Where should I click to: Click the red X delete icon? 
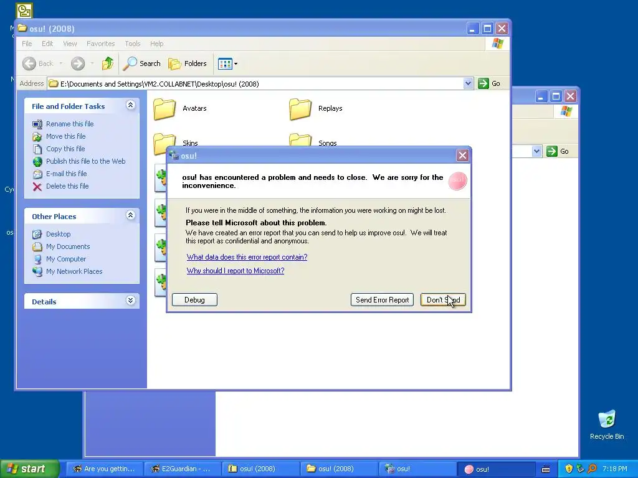[x=37, y=187]
